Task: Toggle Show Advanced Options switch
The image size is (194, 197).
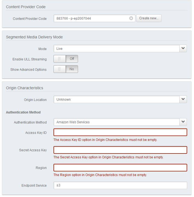Action: coord(66,69)
